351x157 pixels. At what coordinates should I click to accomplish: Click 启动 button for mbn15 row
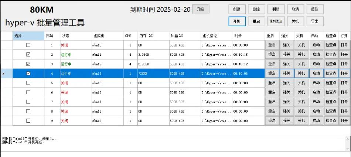316,83
